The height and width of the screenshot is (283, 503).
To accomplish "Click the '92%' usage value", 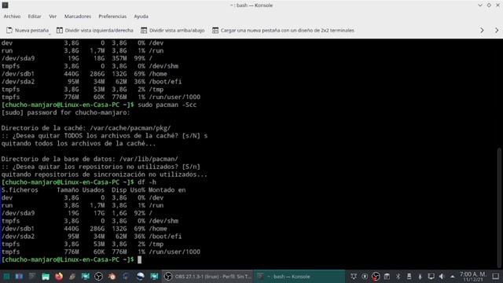I will [x=140, y=213].
